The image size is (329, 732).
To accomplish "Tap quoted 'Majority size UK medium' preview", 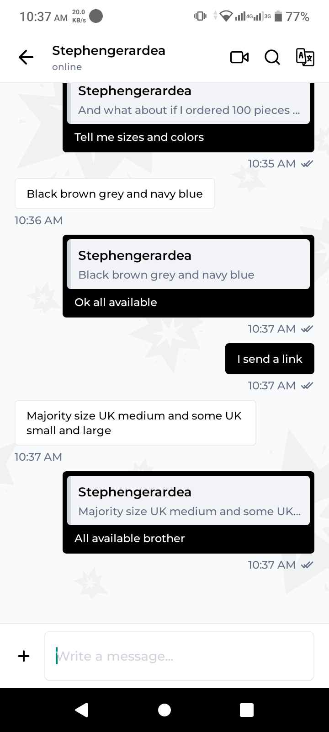I will tap(188, 501).
